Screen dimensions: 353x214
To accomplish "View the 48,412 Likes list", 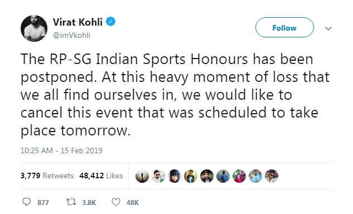I will [x=101, y=176].
